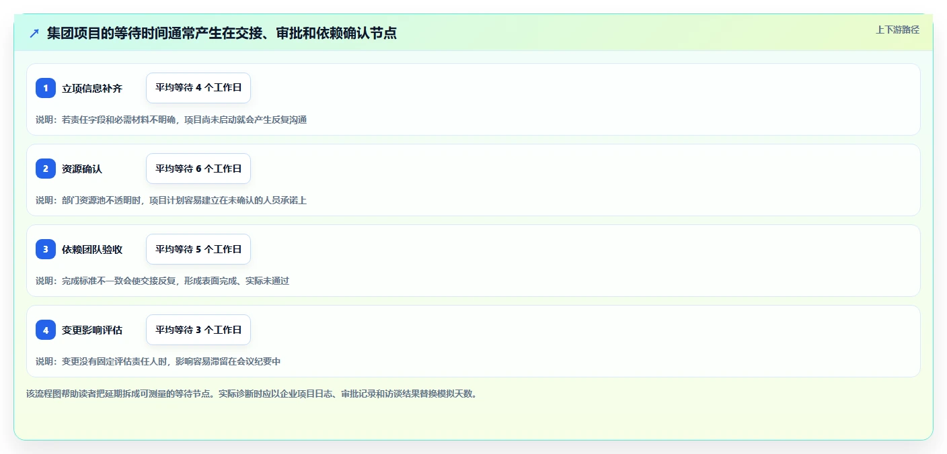
Task: Click the 平均等待 4 个工作日 pill
Action: (x=198, y=88)
